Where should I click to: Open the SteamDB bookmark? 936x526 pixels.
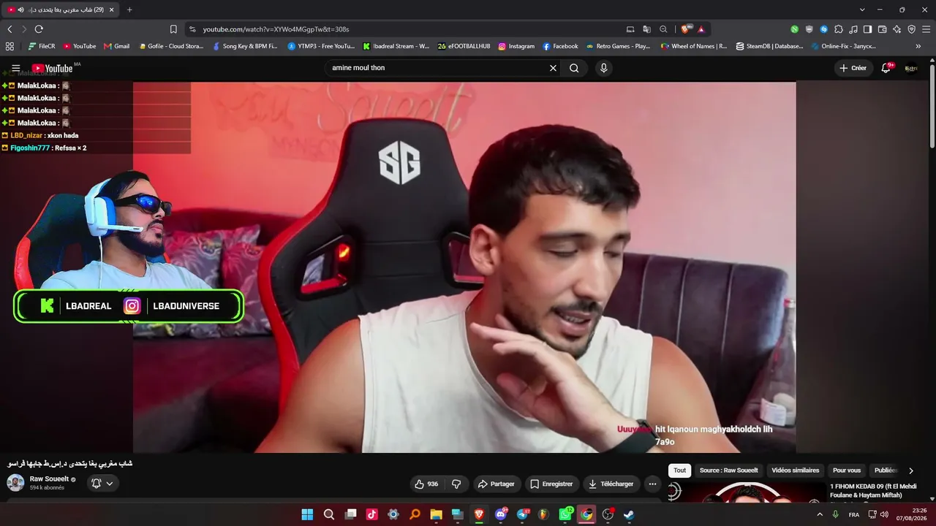[x=769, y=46]
